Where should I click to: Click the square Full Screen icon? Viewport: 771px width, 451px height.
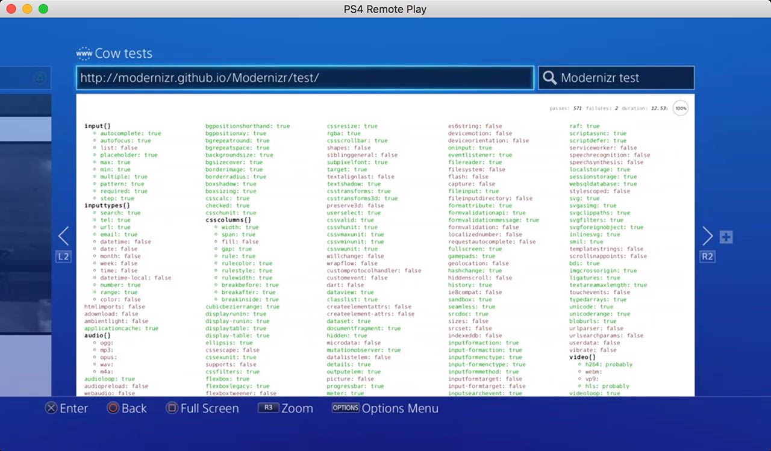click(x=172, y=408)
